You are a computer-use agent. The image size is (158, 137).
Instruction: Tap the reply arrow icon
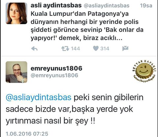34,48
